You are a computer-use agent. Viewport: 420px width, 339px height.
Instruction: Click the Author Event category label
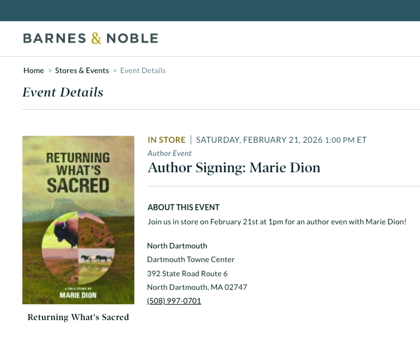click(170, 153)
